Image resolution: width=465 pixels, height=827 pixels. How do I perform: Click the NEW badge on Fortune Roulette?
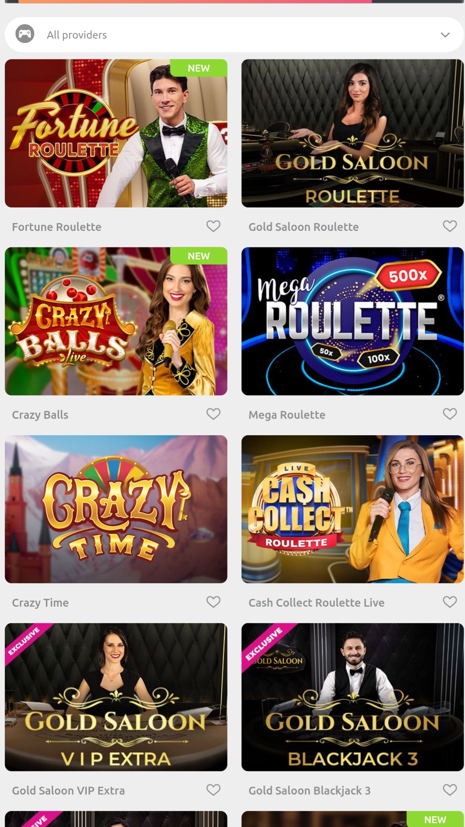199,68
